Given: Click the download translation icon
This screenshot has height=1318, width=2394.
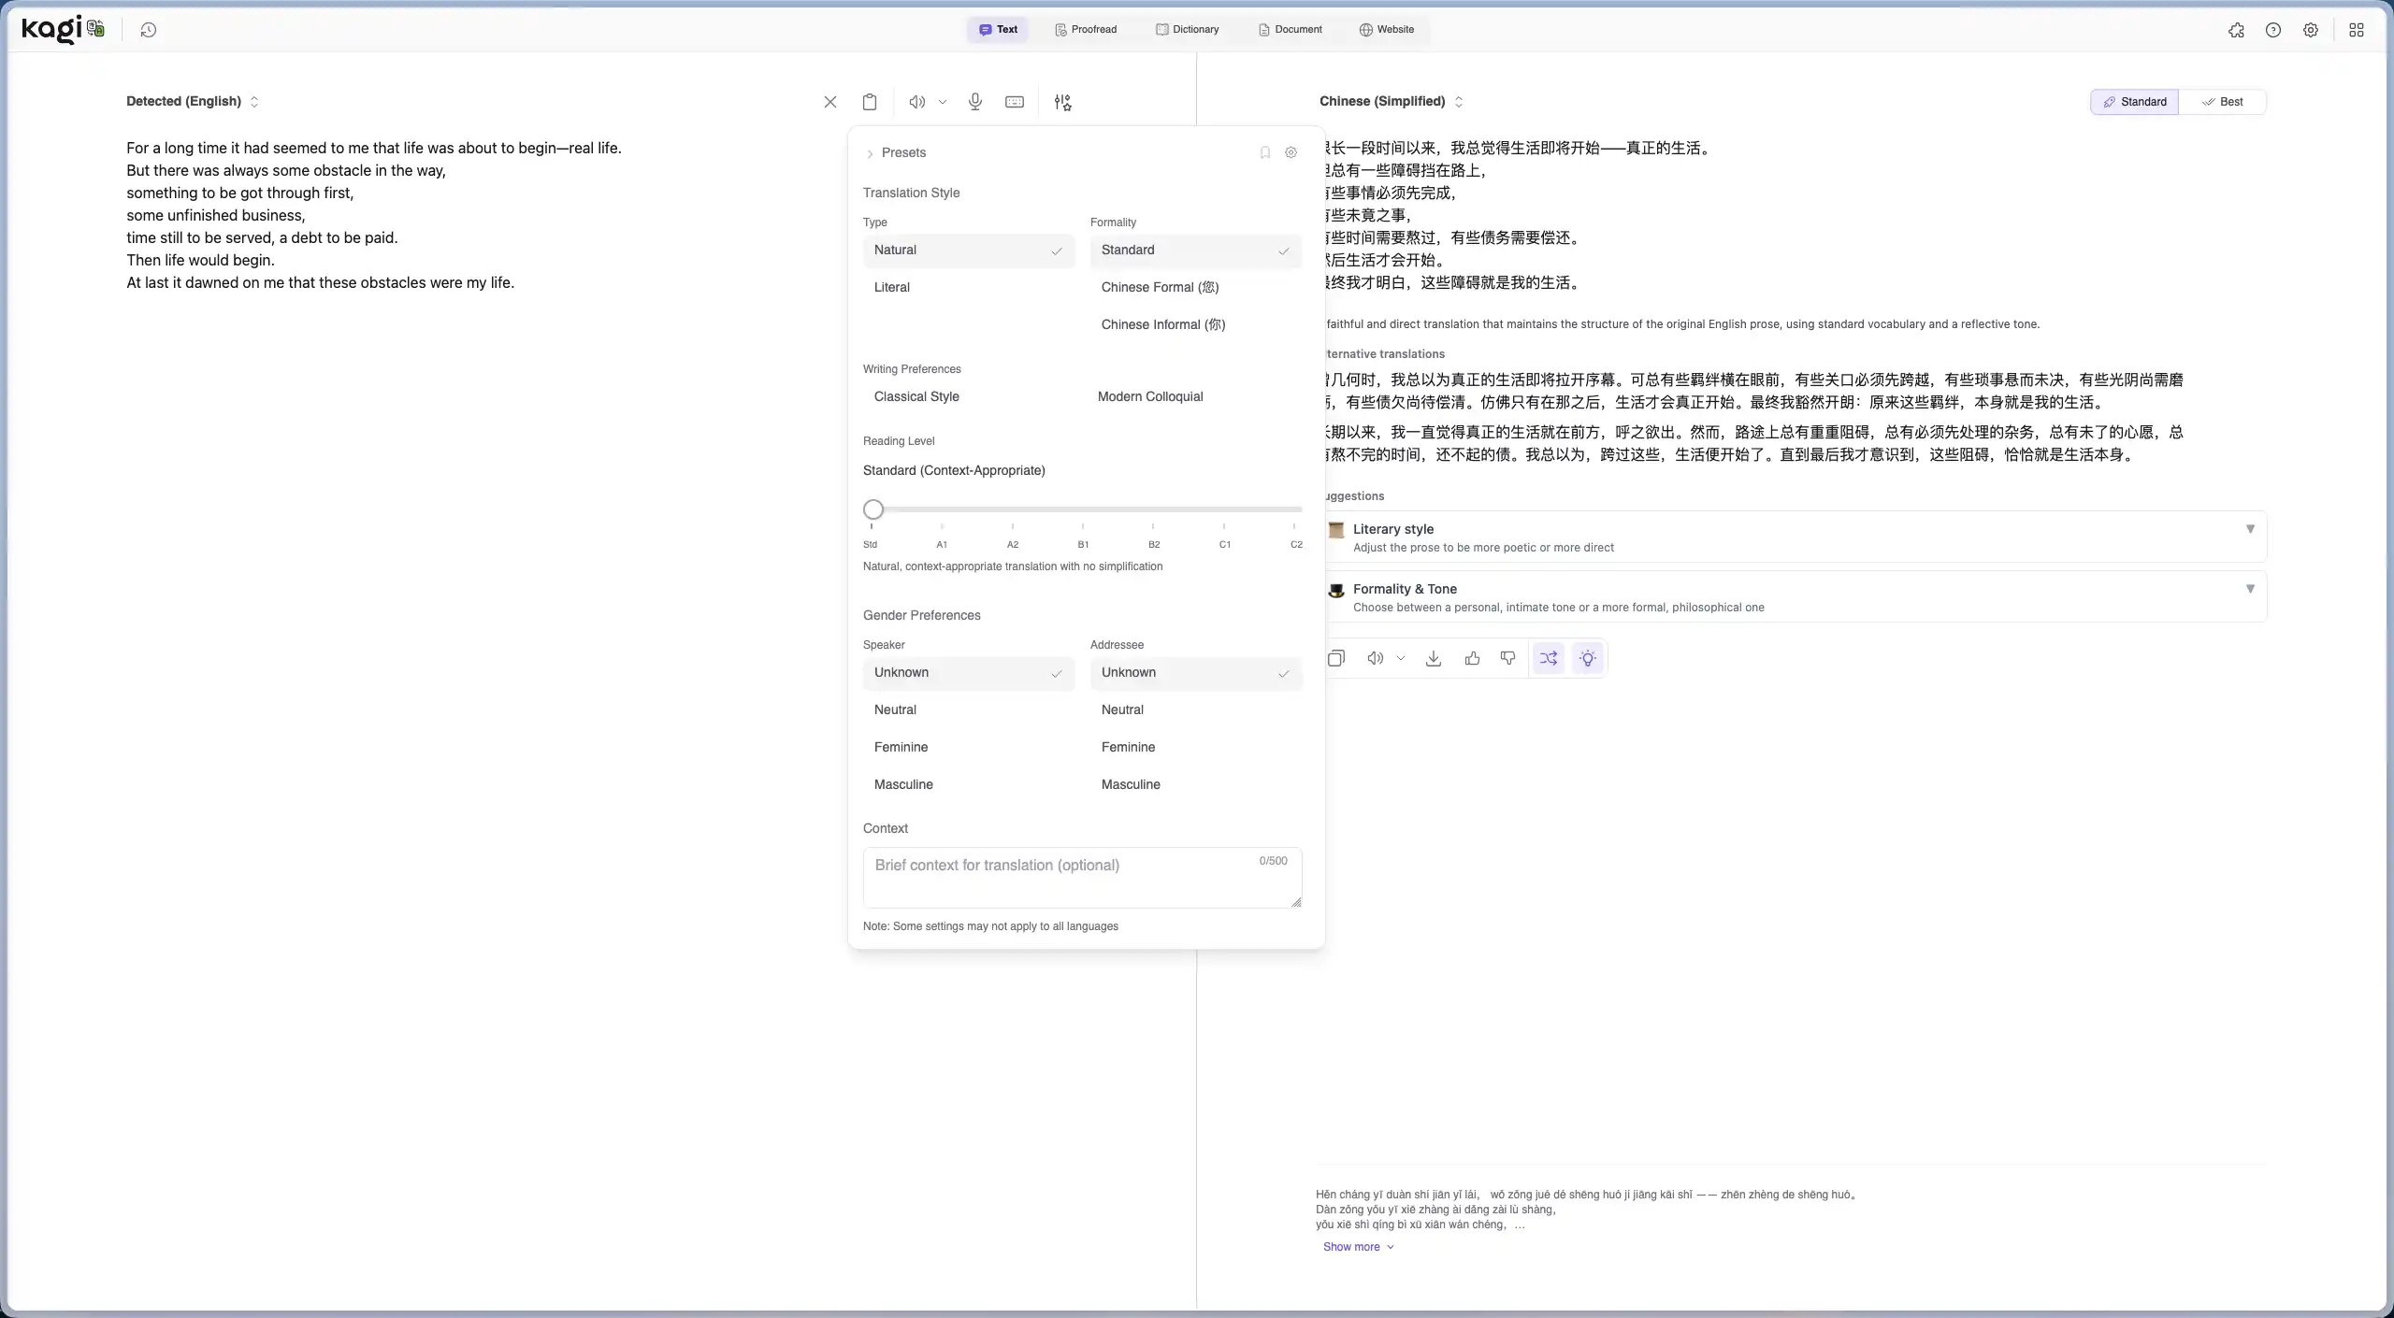Looking at the screenshot, I should point(1433,658).
